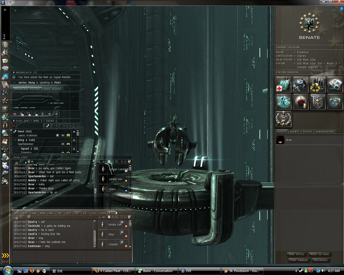Viewport: 344px width, 275px height.
Task: Click the red X leave fleet icon
Action: 14,126
